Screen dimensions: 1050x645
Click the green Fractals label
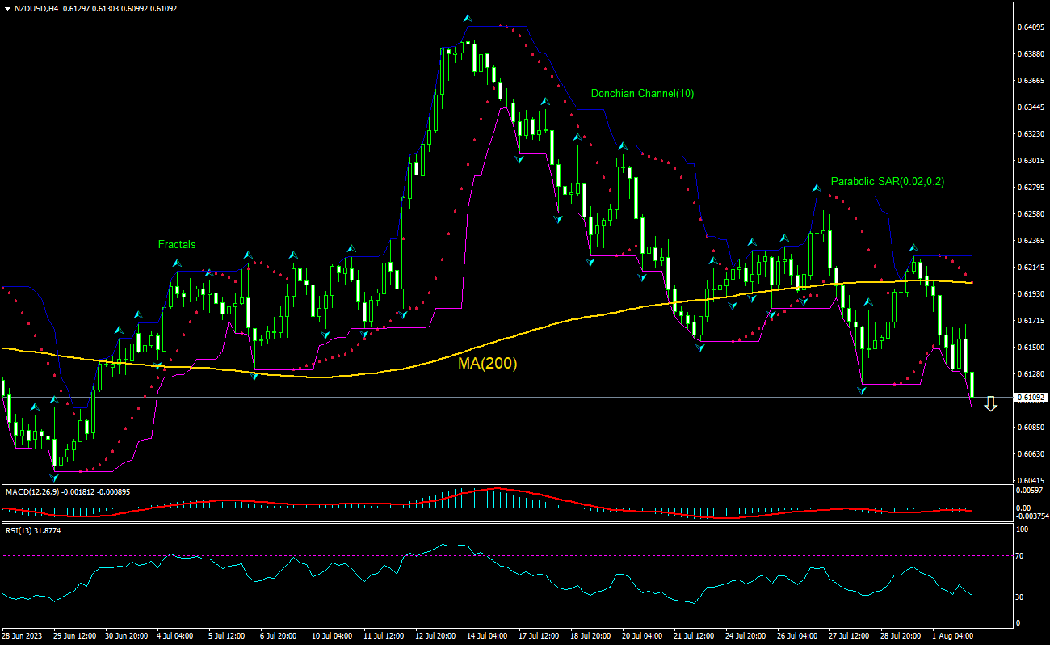tap(178, 244)
